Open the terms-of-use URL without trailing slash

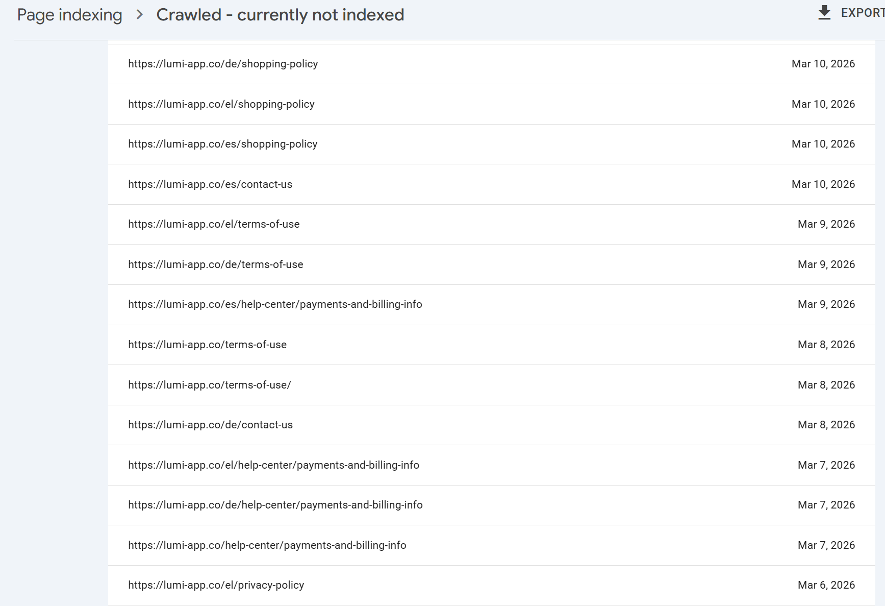click(207, 345)
